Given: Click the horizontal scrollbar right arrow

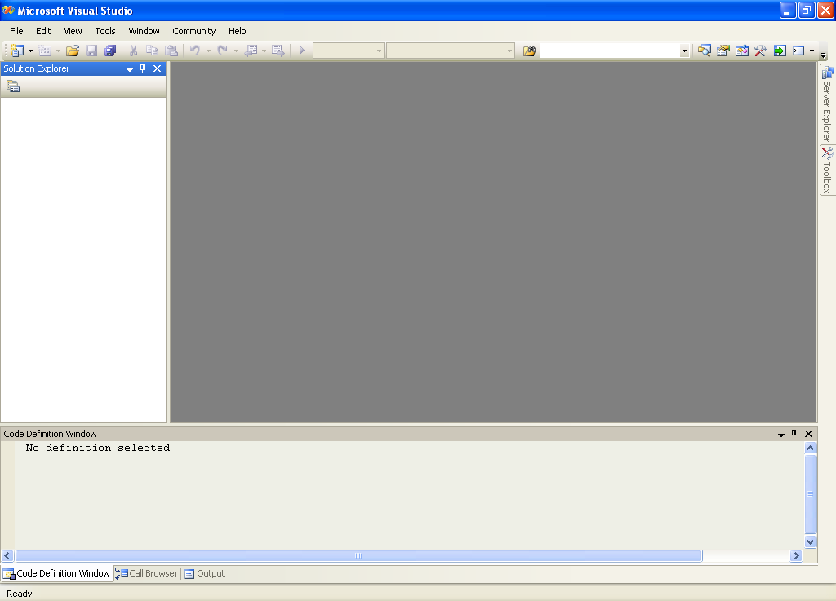Looking at the screenshot, I should [x=797, y=556].
